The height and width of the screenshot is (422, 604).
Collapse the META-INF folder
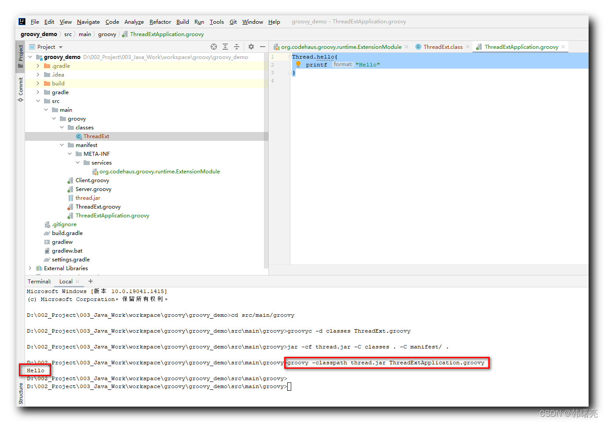click(70, 154)
